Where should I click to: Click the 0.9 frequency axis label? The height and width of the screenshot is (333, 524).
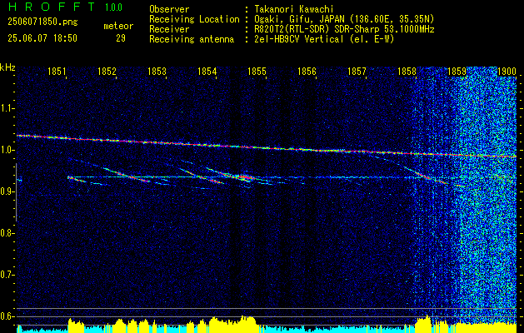pos(7,191)
